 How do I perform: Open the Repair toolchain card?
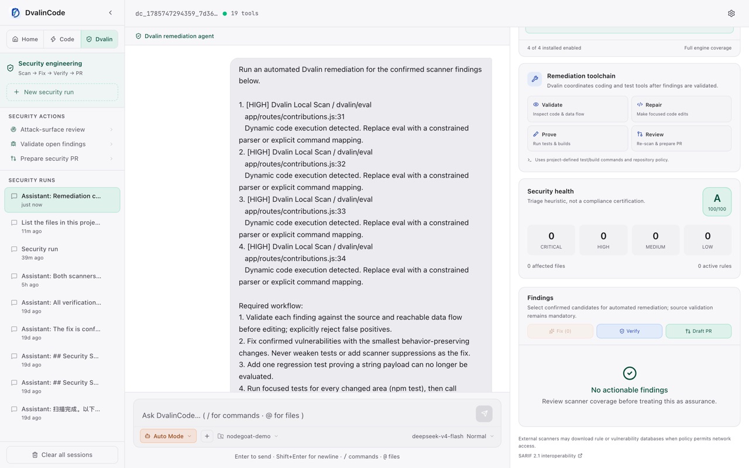682,109
